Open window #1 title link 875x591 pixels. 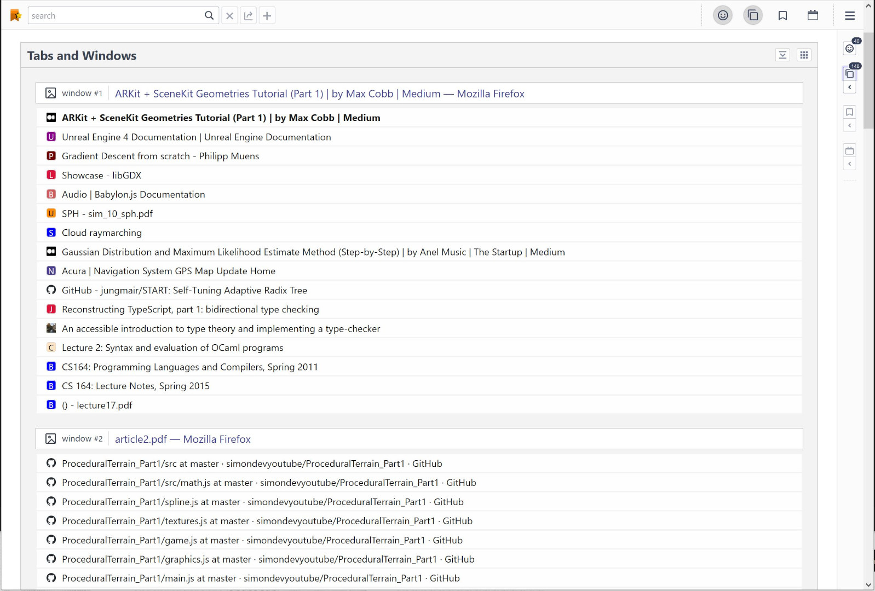(x=320, y=94)
